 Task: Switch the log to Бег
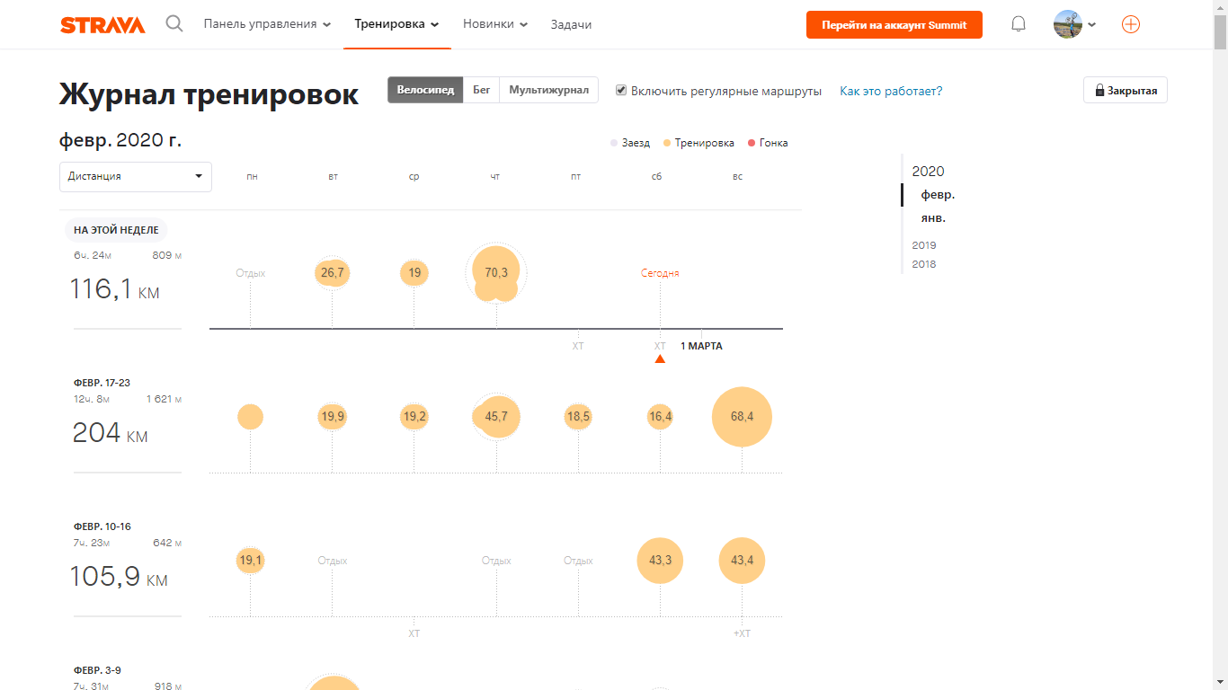pyautogui.click(x=482, y=90)
